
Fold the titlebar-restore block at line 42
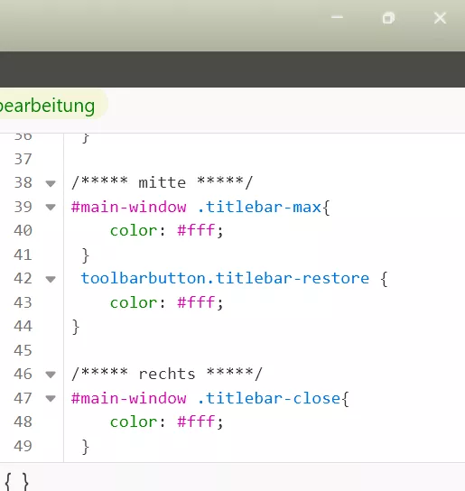pyautogui.click(x=51, y=279)
